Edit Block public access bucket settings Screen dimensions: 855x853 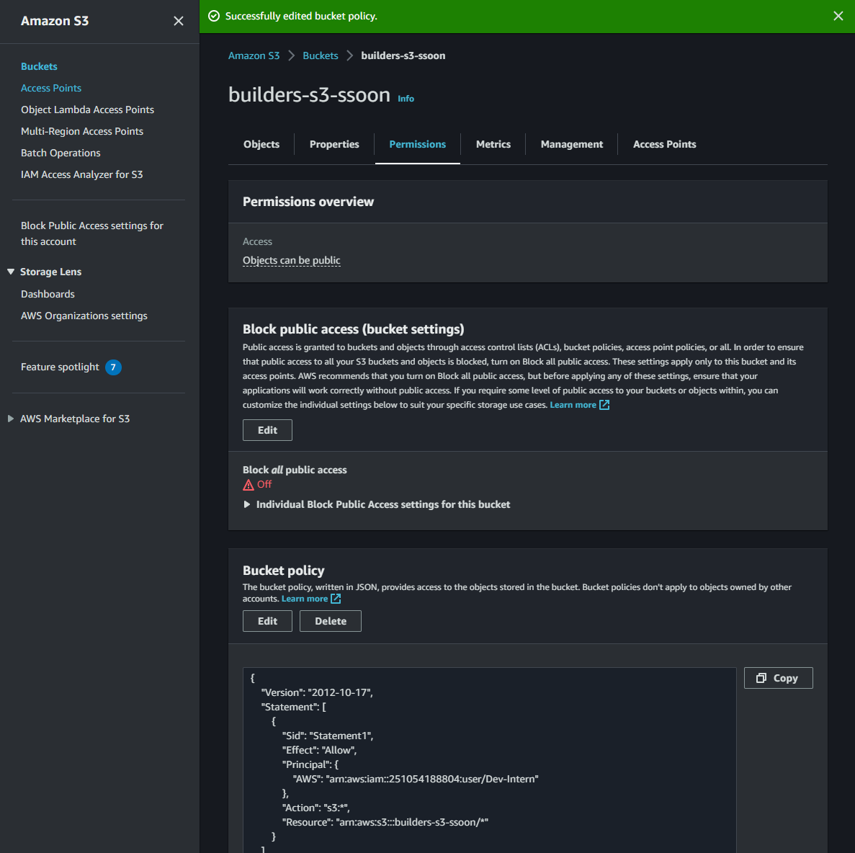click(267, 430)
